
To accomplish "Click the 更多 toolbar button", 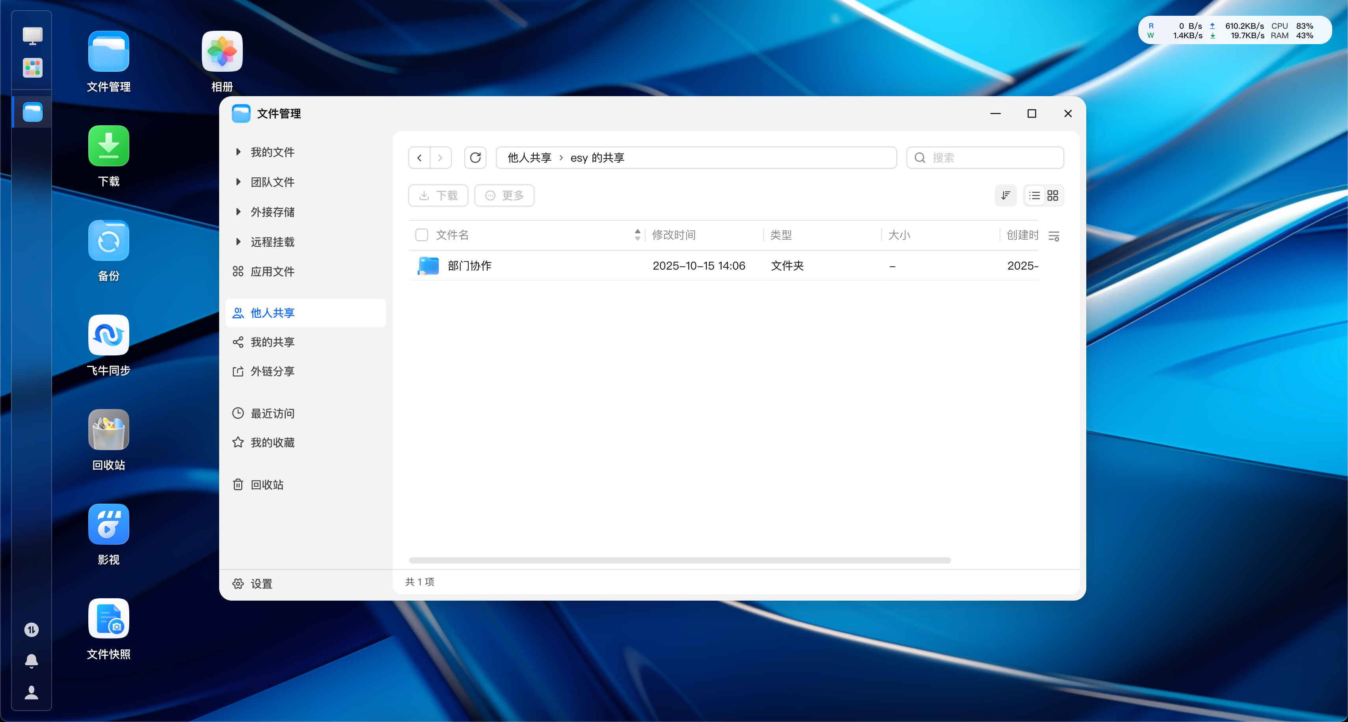I will (505, 195).
